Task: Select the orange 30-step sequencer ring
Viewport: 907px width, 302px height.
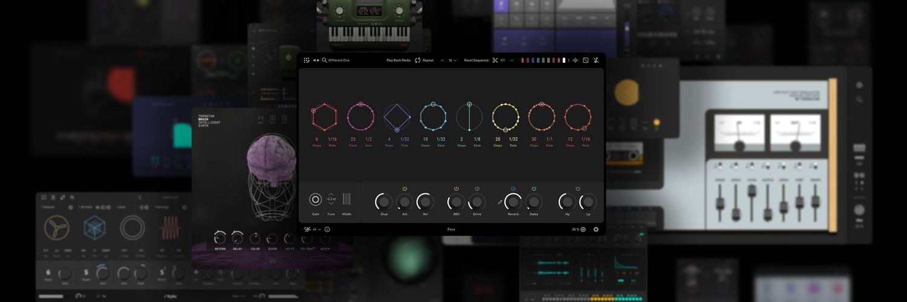Action: tap(542, 117)
